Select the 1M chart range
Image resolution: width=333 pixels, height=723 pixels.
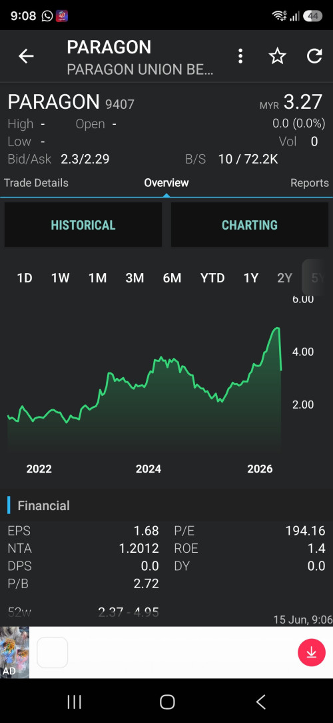point(97,278)
